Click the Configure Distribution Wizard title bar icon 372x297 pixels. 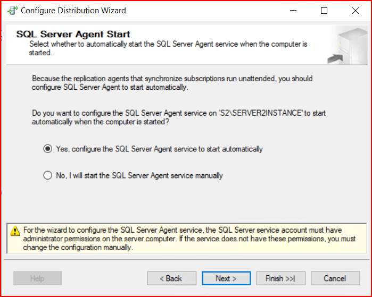tap(11, 11)
